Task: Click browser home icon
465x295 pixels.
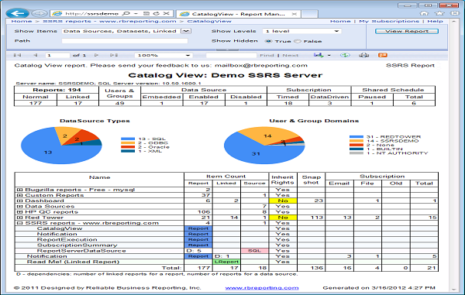Action: [425, 13]
